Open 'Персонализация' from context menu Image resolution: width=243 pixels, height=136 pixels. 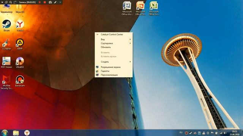point(114,75)
